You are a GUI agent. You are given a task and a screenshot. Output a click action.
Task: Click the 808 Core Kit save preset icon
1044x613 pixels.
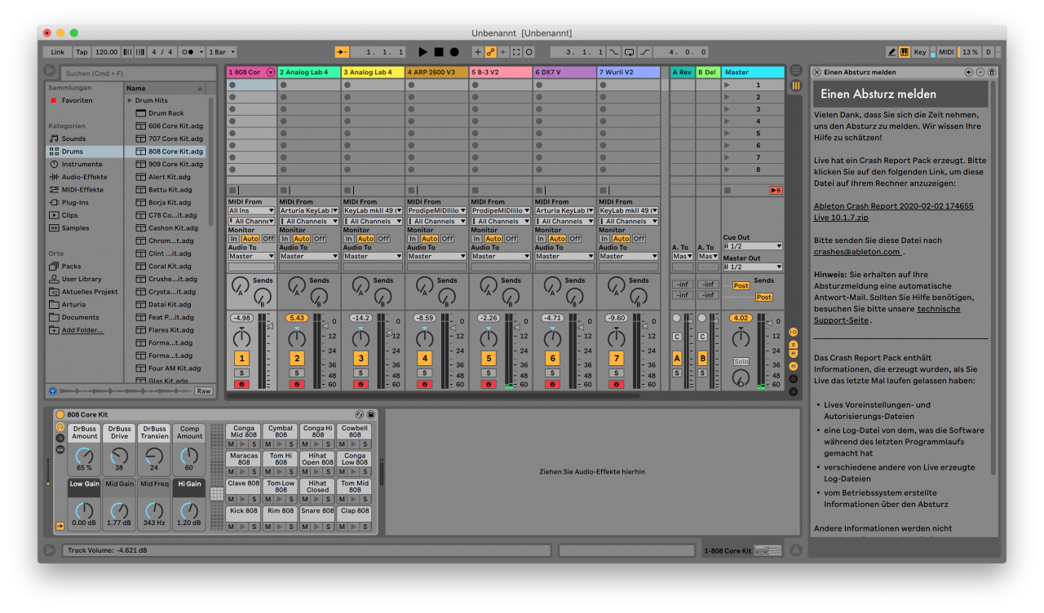(x=371, y=415)
